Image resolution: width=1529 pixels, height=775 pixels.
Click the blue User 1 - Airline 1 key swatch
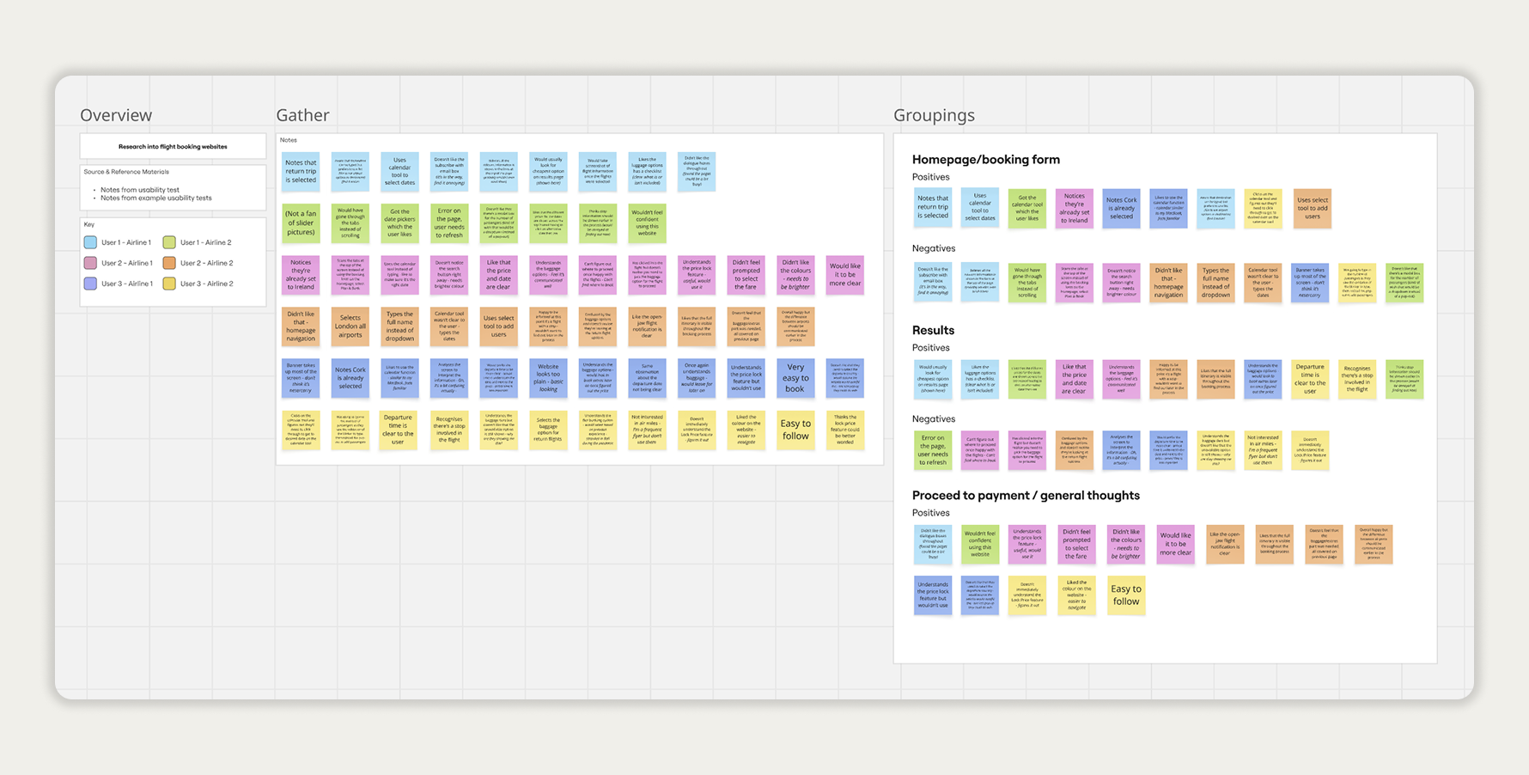pos(90,242)
